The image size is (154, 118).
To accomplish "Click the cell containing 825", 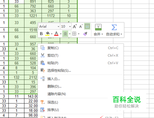I will (x=51, y=2).
